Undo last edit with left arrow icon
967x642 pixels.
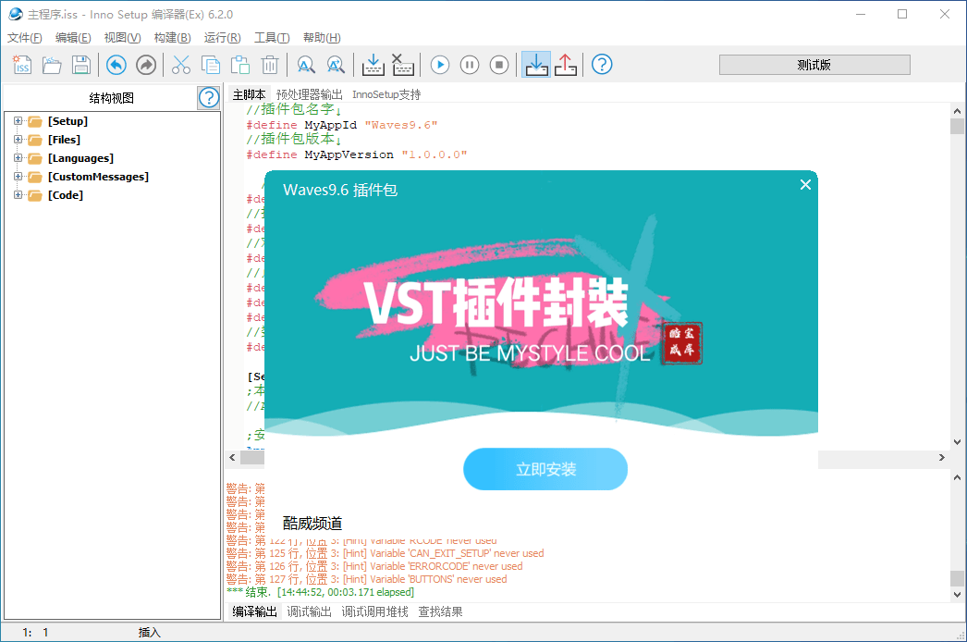click(116, 65)
